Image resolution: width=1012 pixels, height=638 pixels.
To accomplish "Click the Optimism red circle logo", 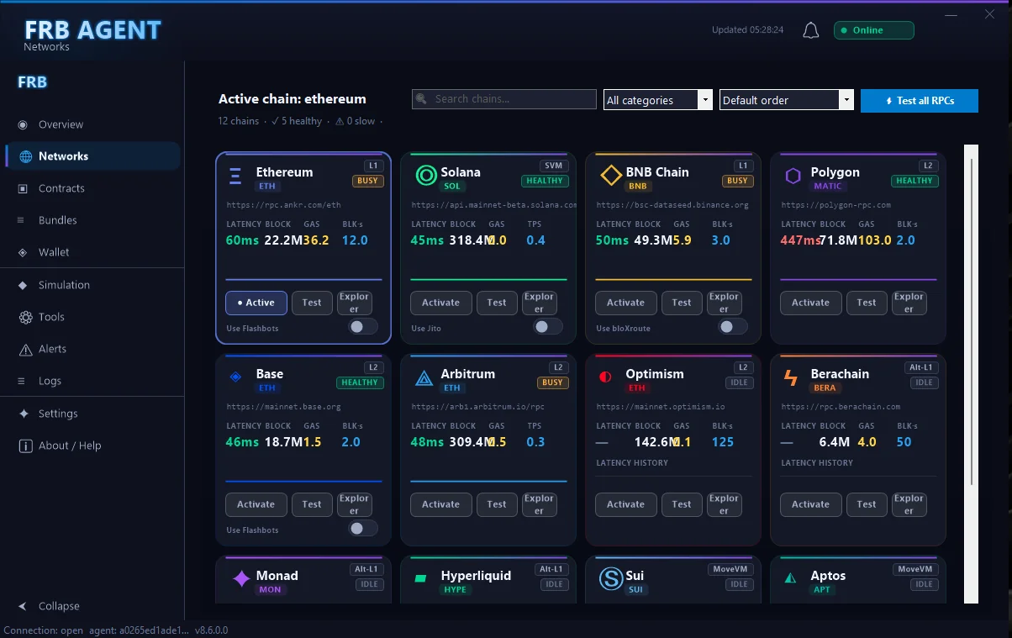I will [605, 377].
